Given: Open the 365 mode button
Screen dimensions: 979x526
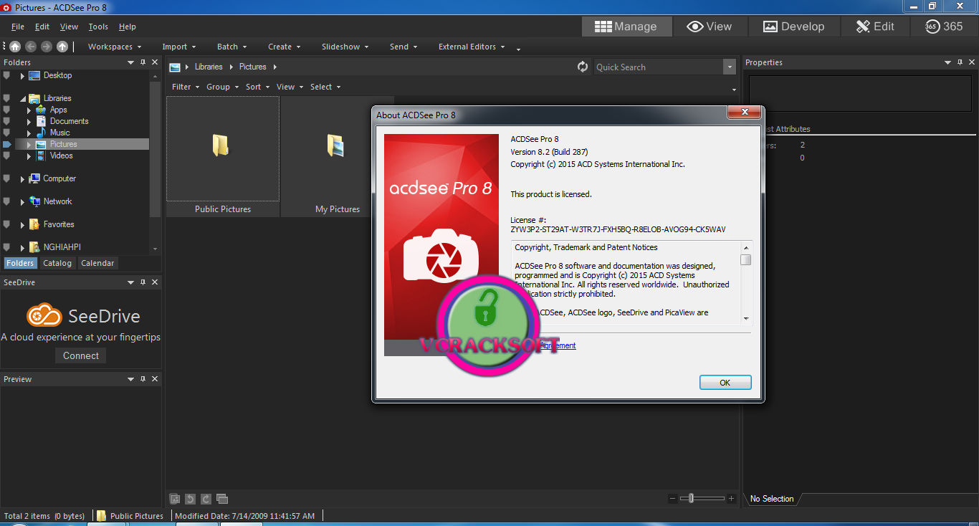Looking at the screenshot, I should [x=944, y=27].
